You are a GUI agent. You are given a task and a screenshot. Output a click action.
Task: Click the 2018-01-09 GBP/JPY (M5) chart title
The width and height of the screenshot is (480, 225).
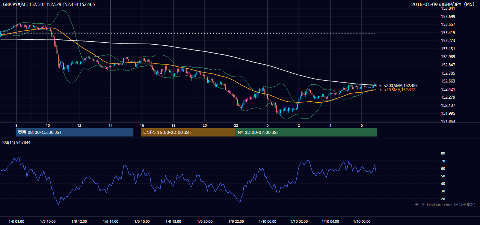pyautogui.click(x=443, y=4)
